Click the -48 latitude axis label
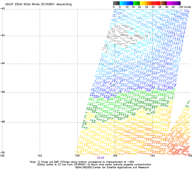The width and height of the screenshot is (192, 169). click(2, 121)
